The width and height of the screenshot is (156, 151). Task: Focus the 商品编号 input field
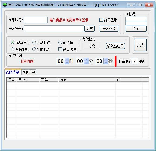click(36, 20)
